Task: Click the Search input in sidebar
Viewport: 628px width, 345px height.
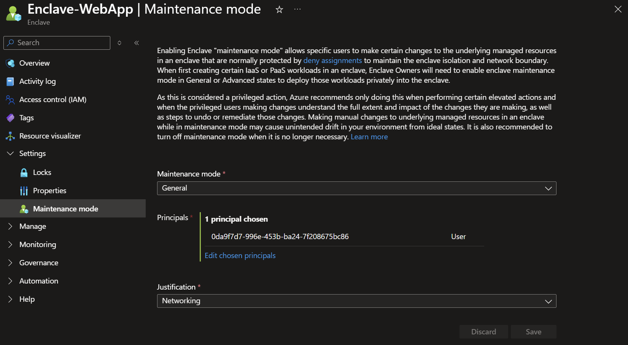Action: (57, 43)
